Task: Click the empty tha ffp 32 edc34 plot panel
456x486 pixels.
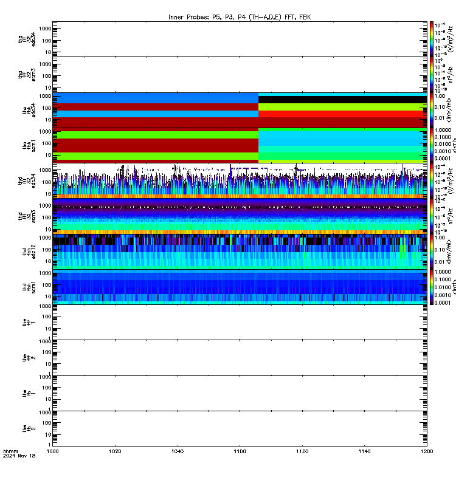Action: click(x=240, y=39)
